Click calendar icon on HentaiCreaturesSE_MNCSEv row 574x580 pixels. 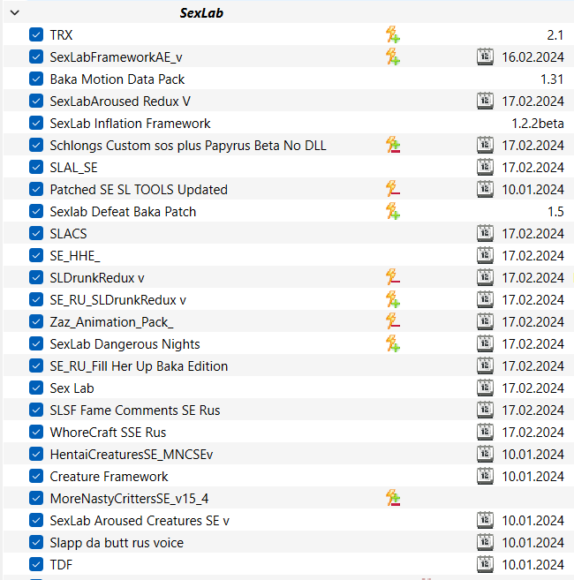[x=485, y=455]
